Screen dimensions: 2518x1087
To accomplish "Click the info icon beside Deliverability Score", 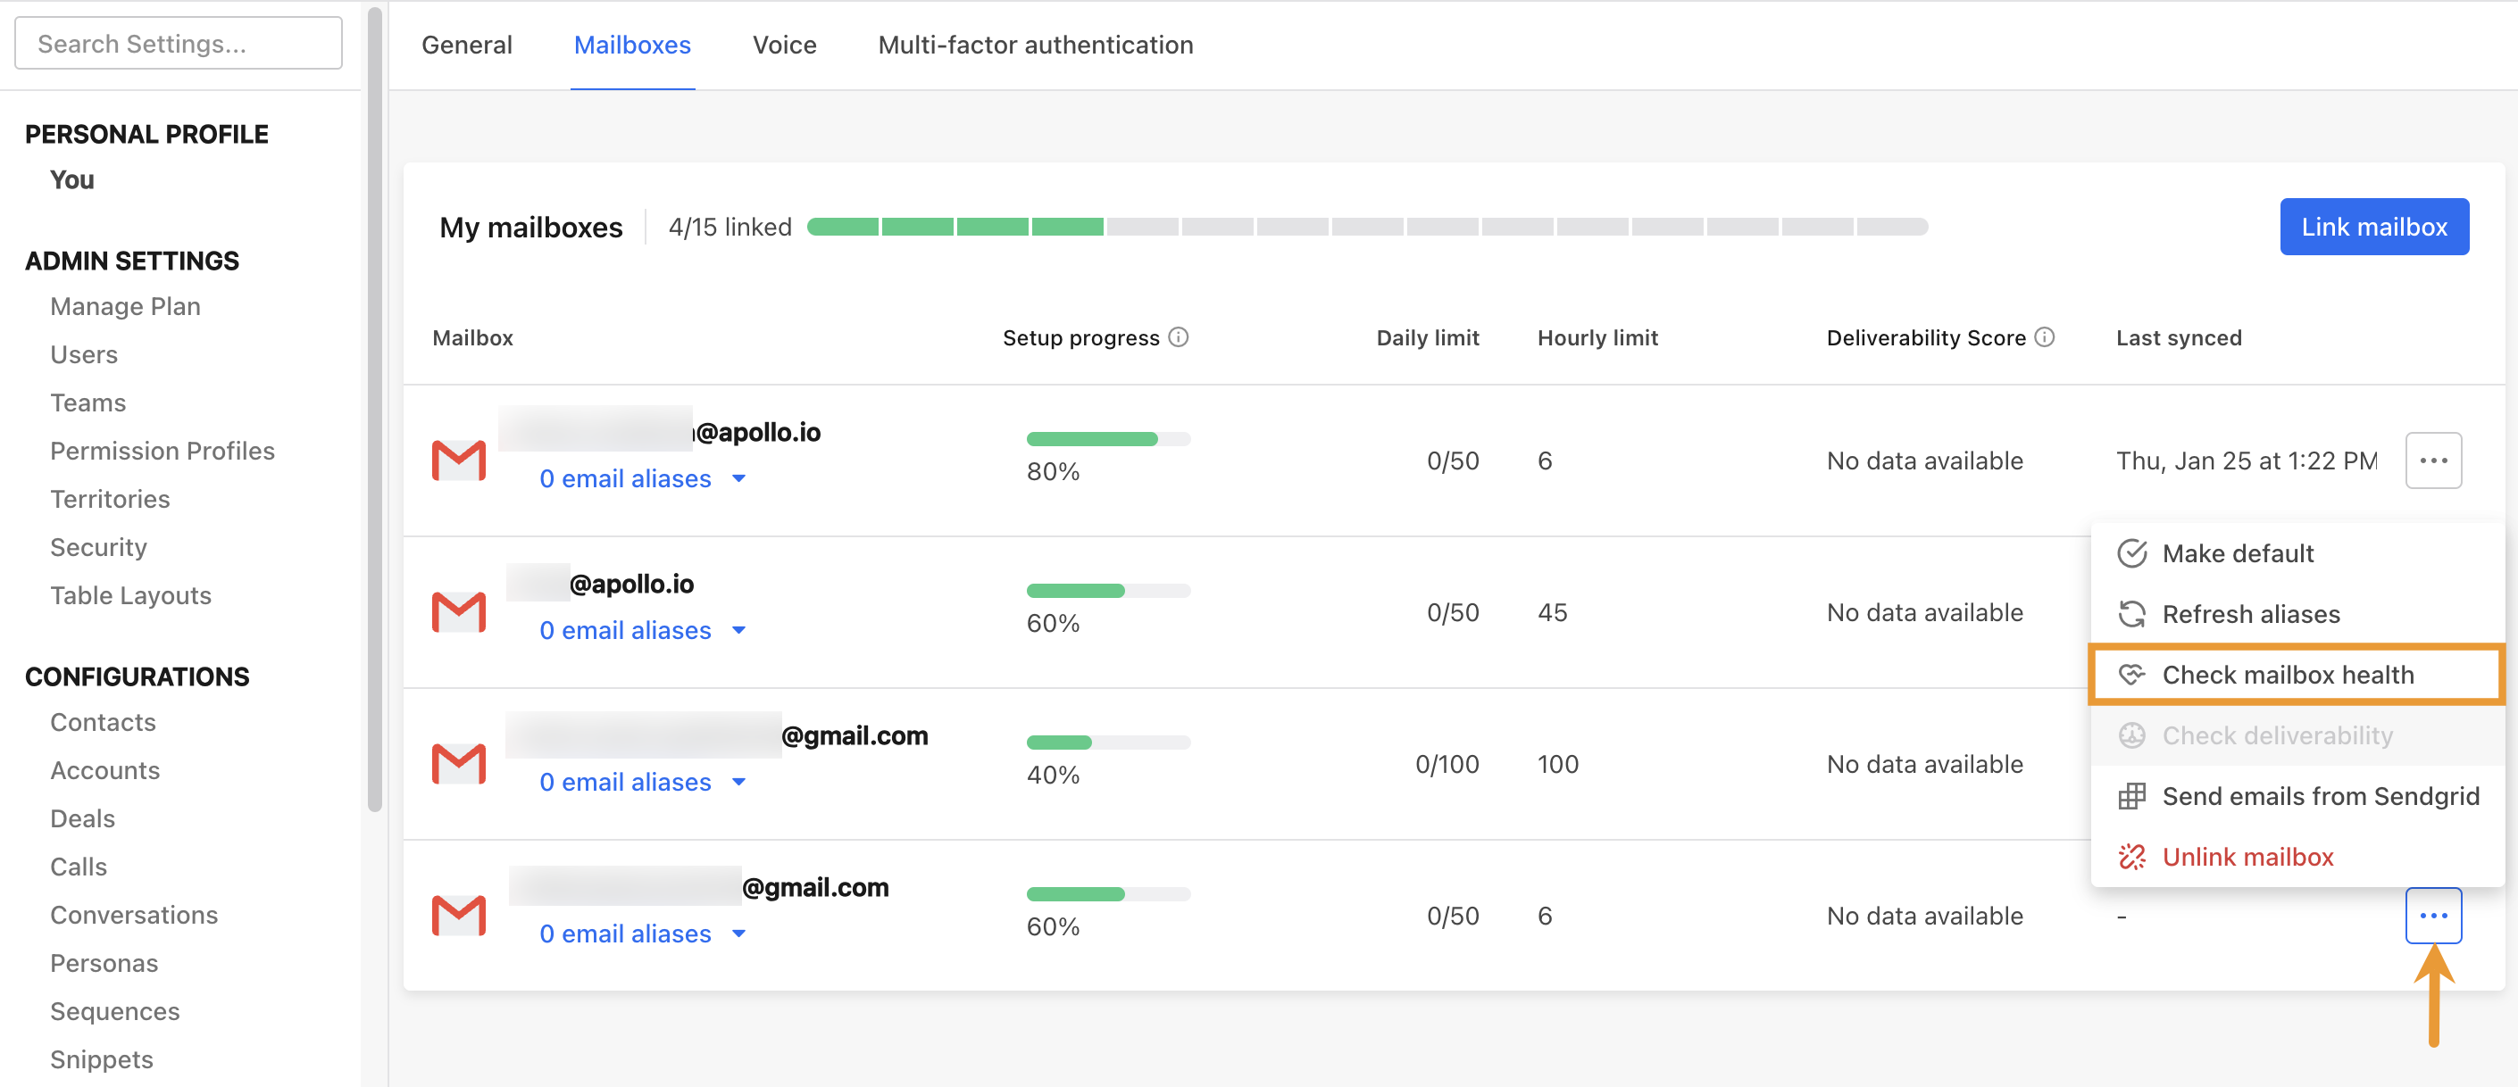I will pyautogui.click(x=2046, y=337).
